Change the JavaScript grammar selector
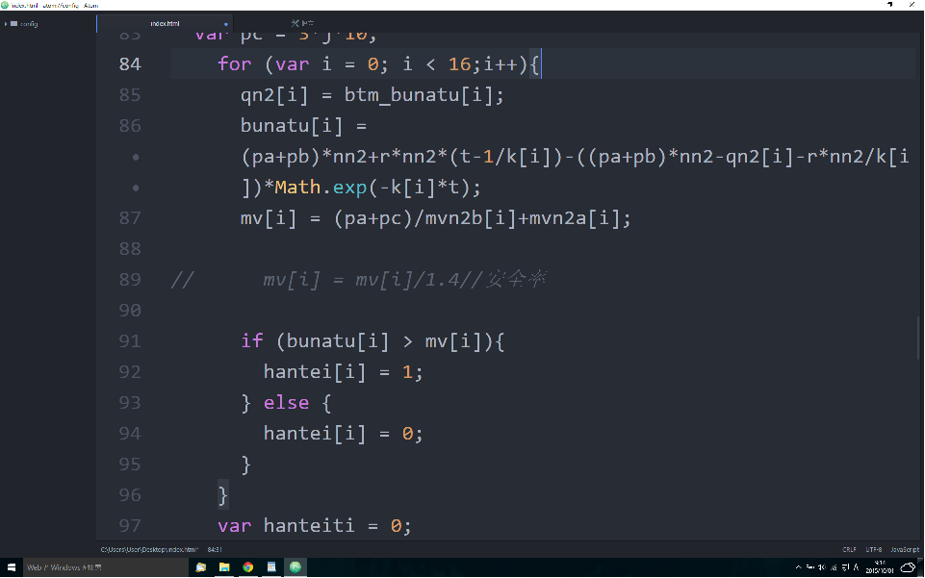Viewport: 925px width, 578px height. point(904,549)
